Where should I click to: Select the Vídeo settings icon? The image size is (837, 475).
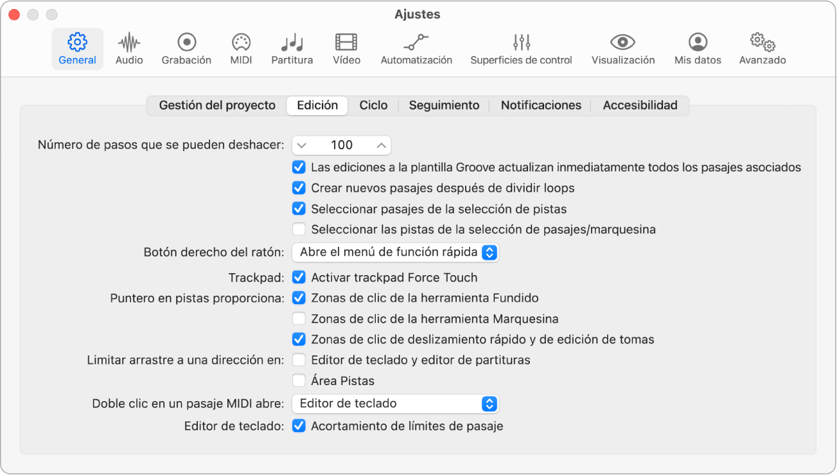[346, 48]
